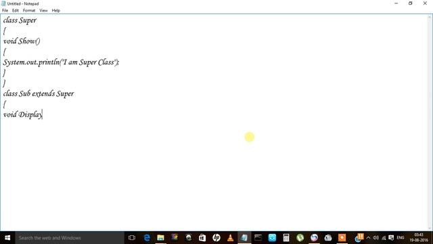Viewport: 433px width, 244px height.
Task: Open the HP app in the taskbar
Action: click(216, 238)
